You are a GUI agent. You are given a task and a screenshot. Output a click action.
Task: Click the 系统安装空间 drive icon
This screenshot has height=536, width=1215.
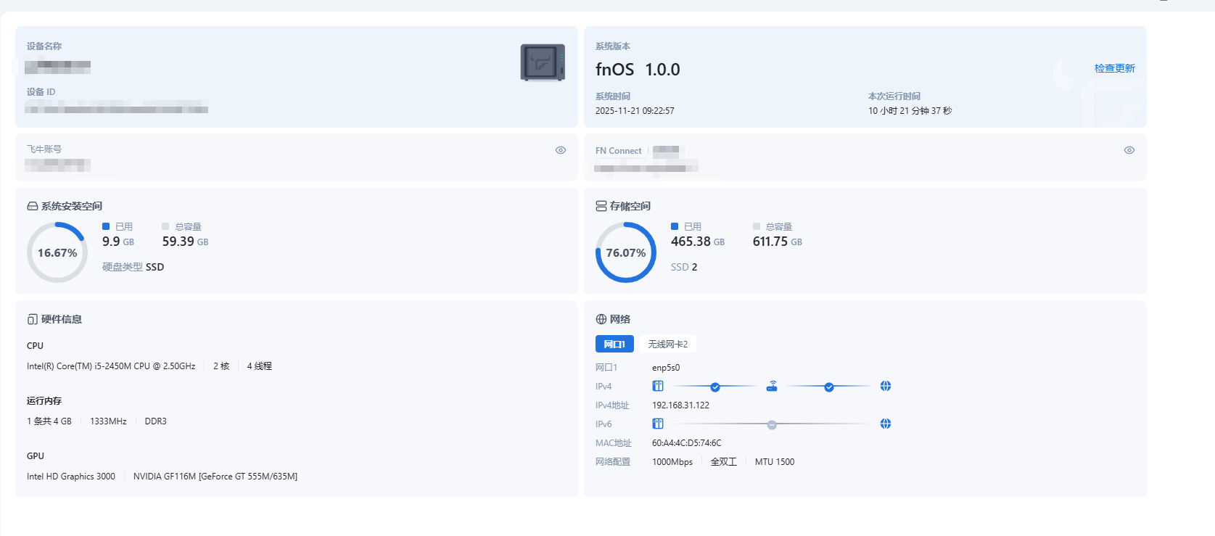coord(33,206)
